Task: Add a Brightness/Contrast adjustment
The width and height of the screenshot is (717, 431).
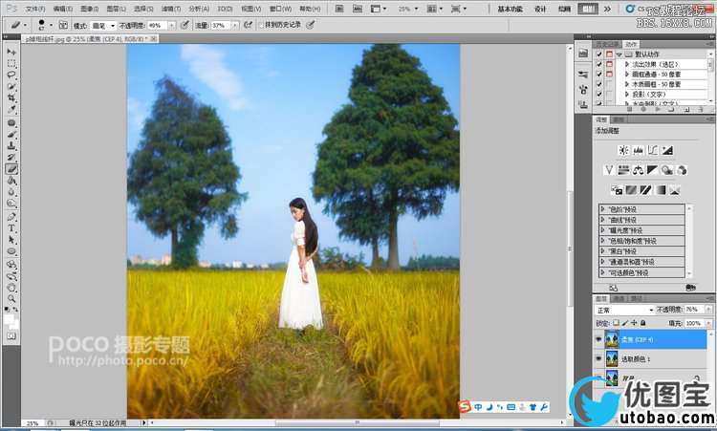Action: click(623, 150)
